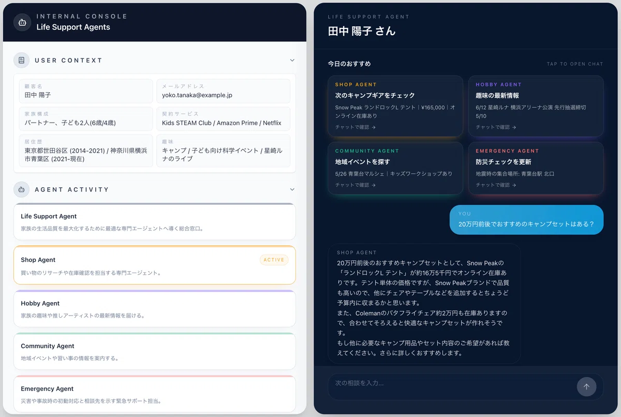
Task: Click the User Context document icon
Action: [21, 61]
